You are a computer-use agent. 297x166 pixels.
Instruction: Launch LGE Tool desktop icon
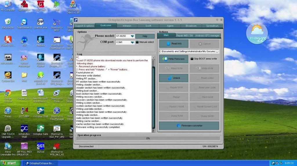click(x=41, y=6)
